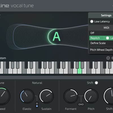Click the glowing green A note display
Screen dimensions: 113x113
[56, 36]
